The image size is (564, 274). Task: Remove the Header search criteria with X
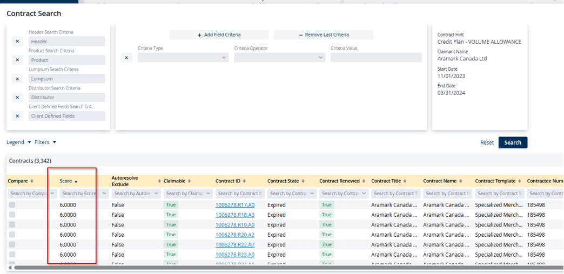point(17,42)
